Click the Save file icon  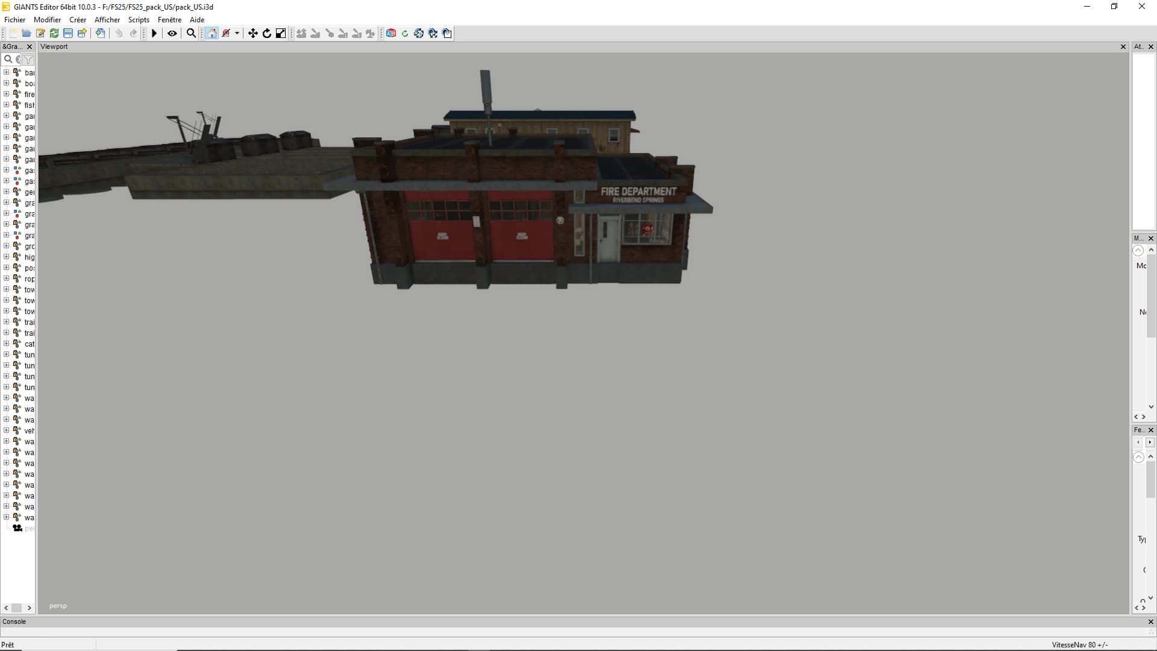coord(68,33)
